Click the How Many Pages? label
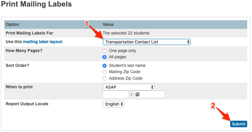The width and height of the screenshot is (252, 132). pos(24,51)
